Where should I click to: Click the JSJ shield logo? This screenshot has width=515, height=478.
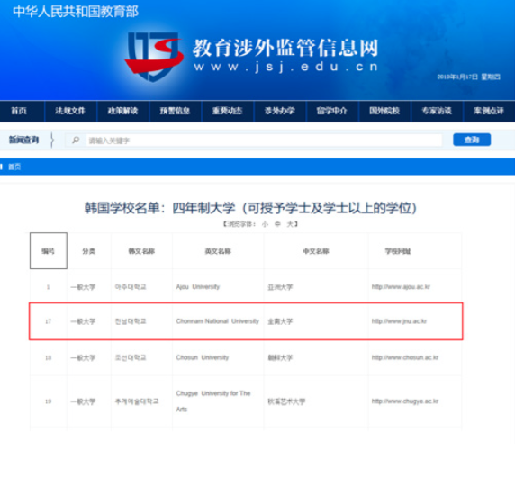(x=154, y=56)
